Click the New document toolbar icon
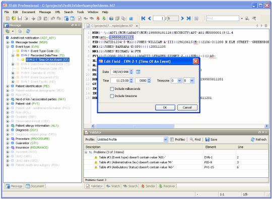 pos(8,19)
